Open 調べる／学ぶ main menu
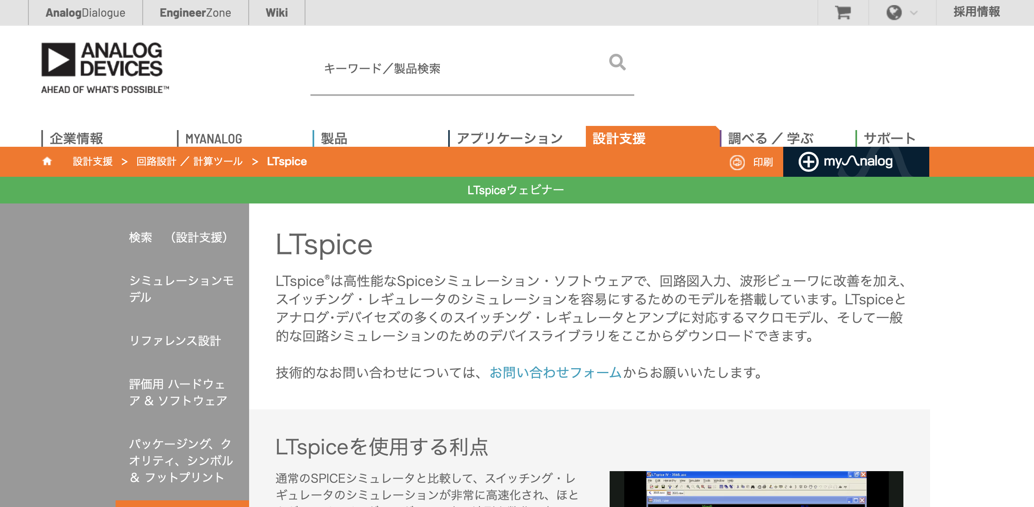The width and height of the screenshot is (1034, 507). pos(771,138)
